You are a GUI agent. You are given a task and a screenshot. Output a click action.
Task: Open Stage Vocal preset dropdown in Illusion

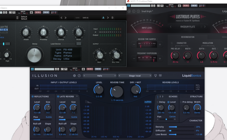point(135,76)
